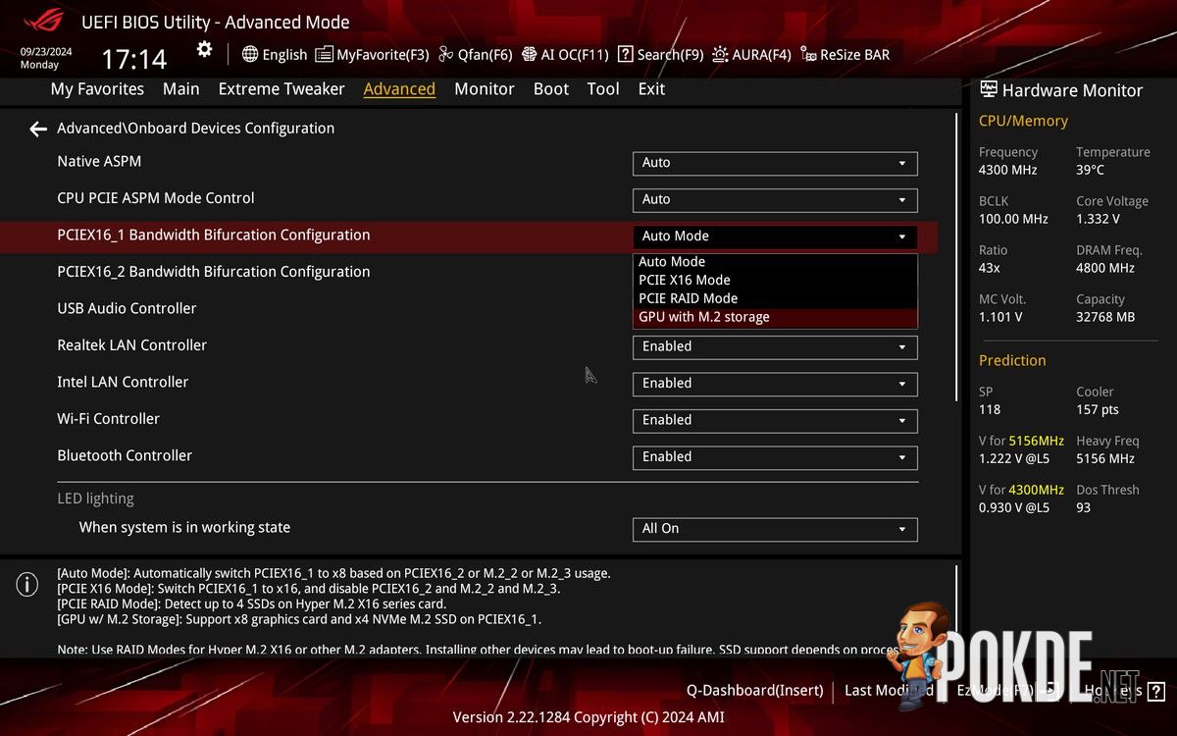The image size is (1177, 736).
Task: Click the 157 pts cooler score
Action: pos(1098,409)
